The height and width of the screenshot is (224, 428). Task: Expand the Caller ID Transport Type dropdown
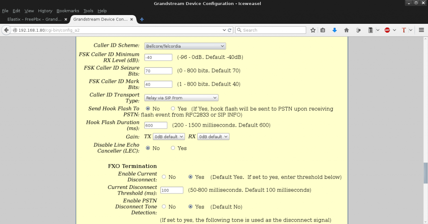[181, 98]
